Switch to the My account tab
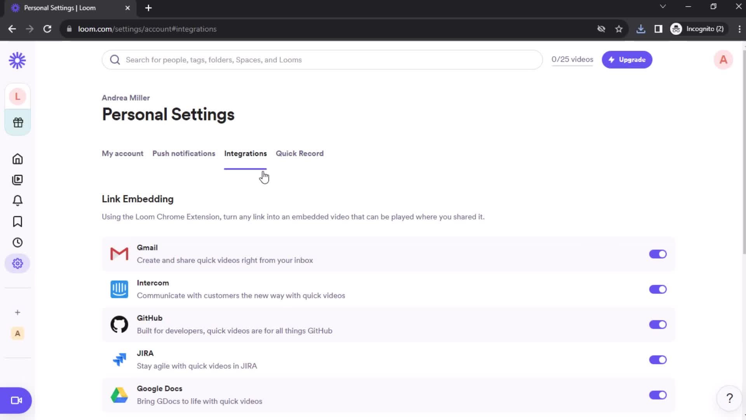Screen dimensions: 746x420 (x=122, y=154)
